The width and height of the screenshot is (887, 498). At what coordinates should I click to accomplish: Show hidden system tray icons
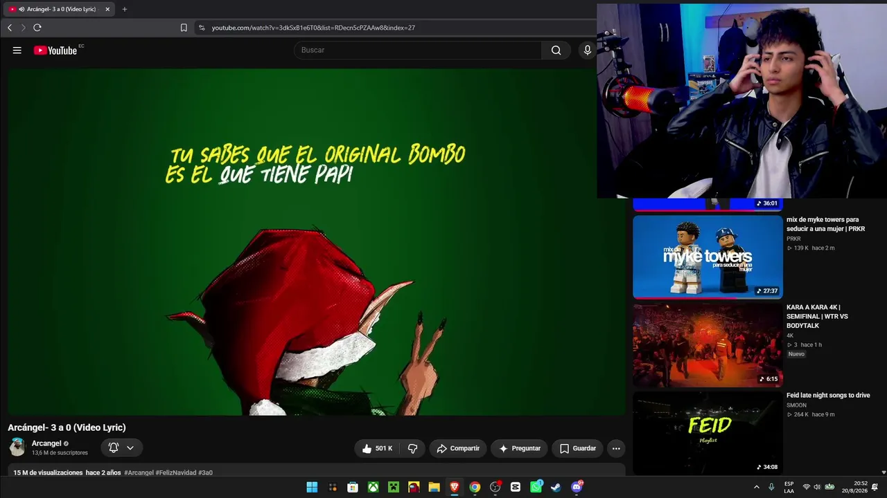[x=756, y=487]
